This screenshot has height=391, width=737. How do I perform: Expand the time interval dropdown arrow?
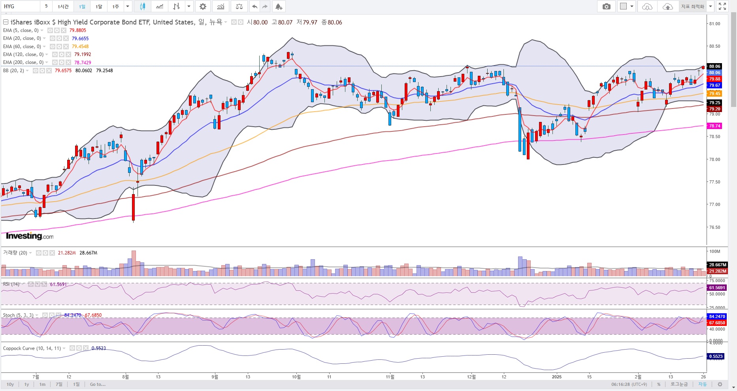pyautogui.click(x=127, y=6)
